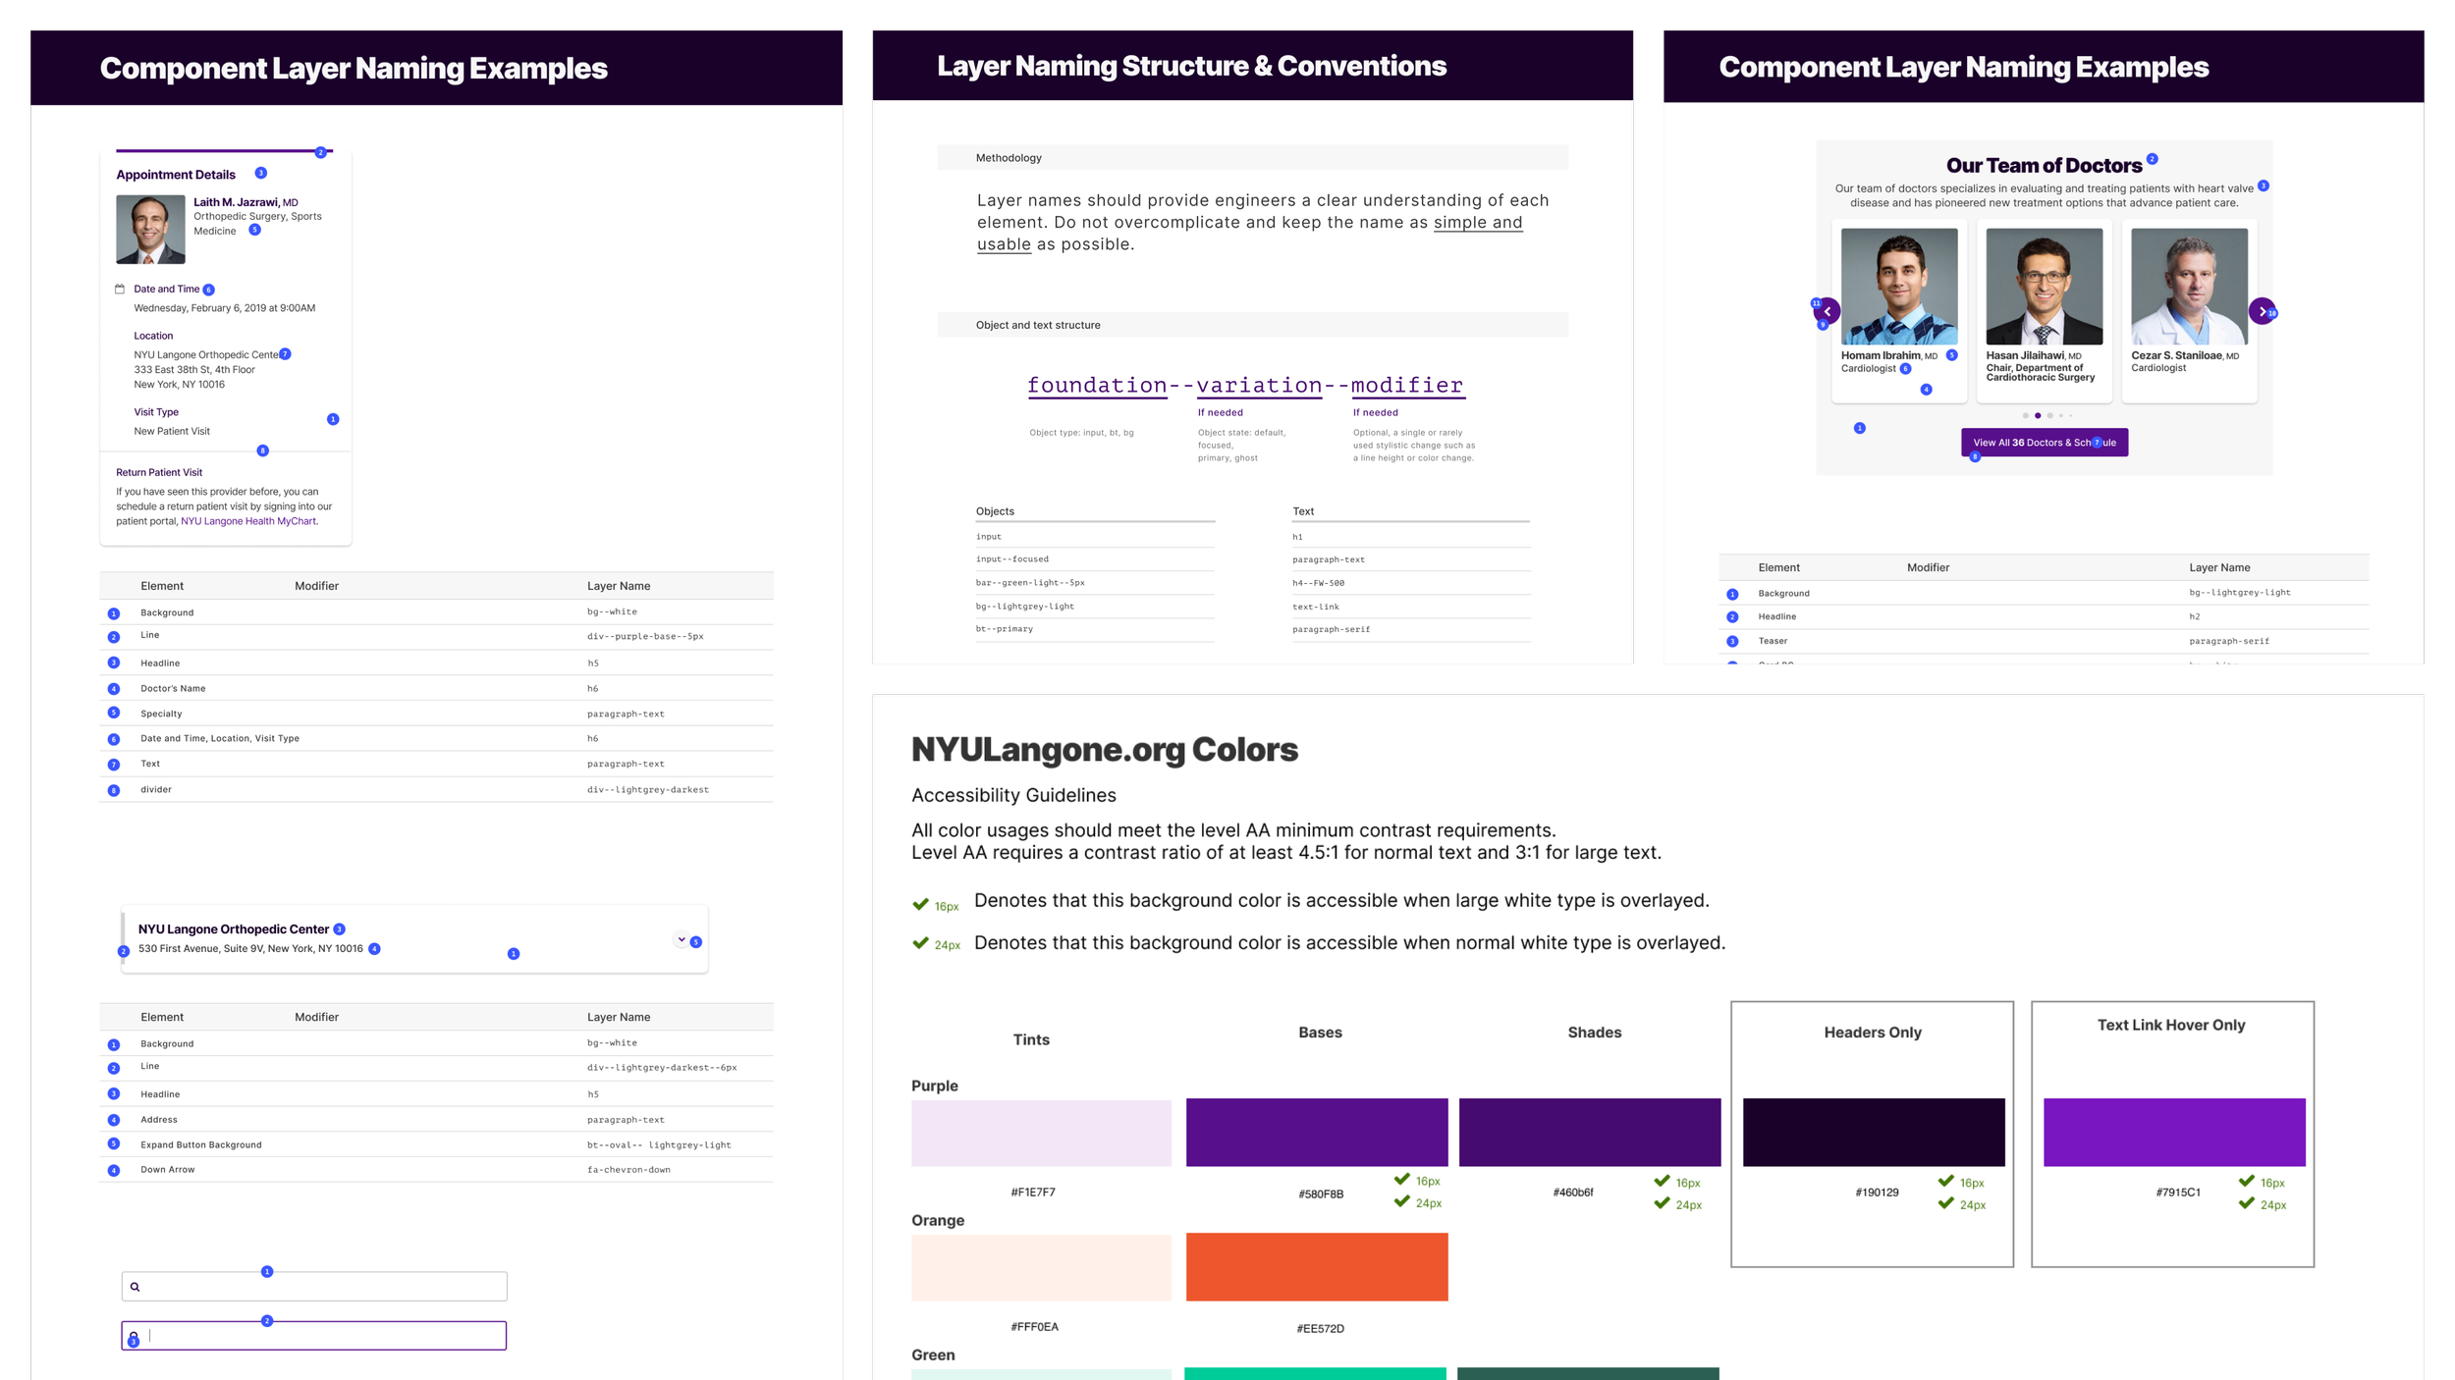
Task: Click the 'bt--oval-- lightgrey-light' layer name
Action: pos(659,1144)
